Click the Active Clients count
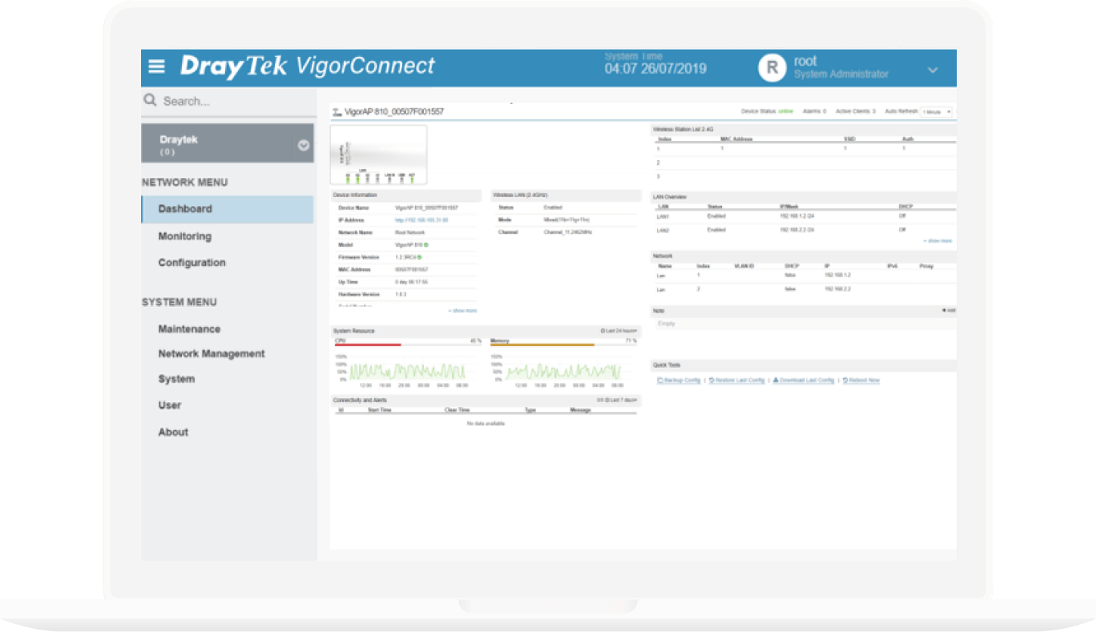 click(856, 111)
